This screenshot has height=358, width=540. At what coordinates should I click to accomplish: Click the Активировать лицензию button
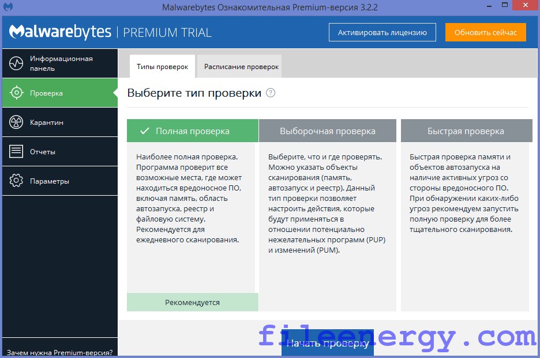pyautogui.click(x=382, y=32)
